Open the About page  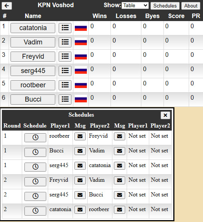click(x=191, y=6)
